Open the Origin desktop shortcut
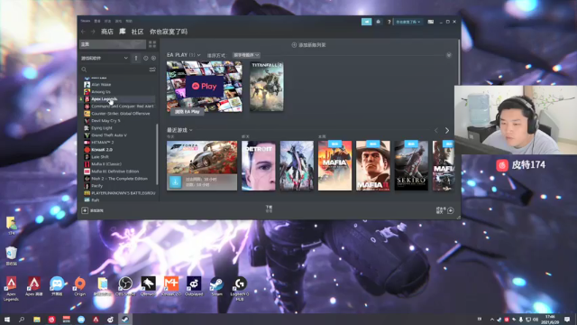The image size is (577, 325). coord(80,286)
